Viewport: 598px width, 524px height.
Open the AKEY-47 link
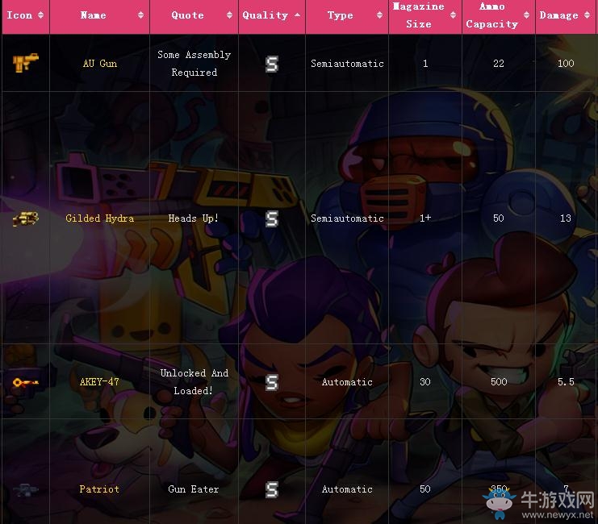pyautogui.click(x=99, y=382)
